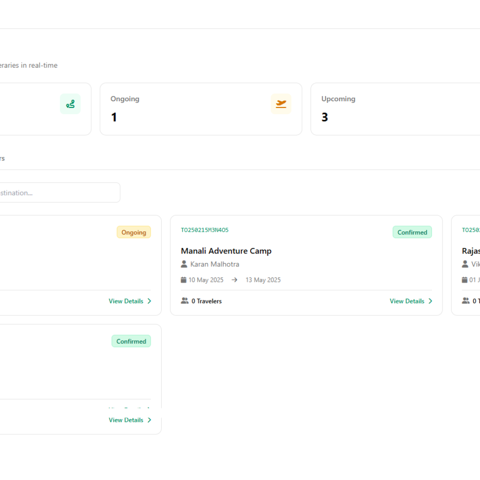
Task: Open View Details for Manali Adventure Camp
Action: [411, 301]
